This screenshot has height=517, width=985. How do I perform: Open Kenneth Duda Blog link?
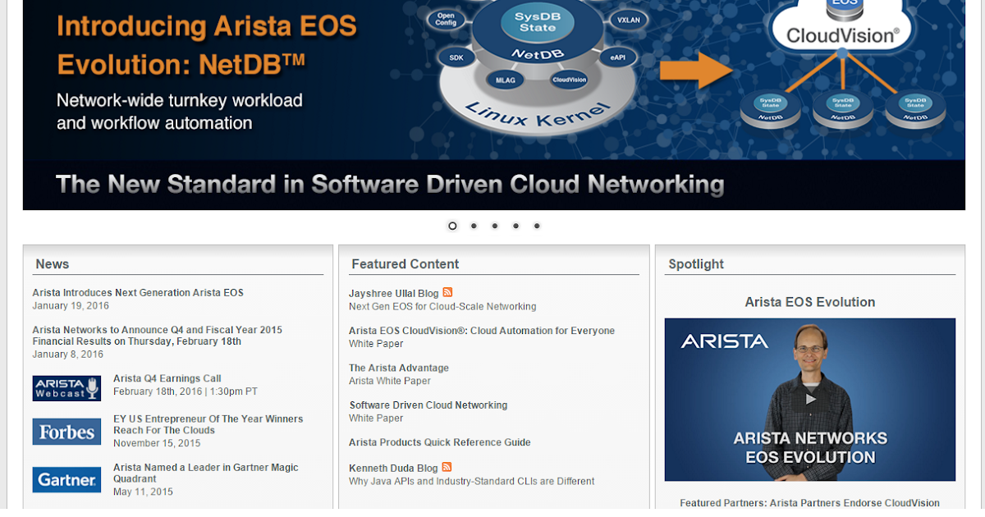point(393,468)
